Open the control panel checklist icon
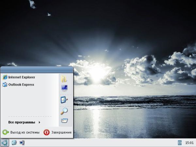This screenshot has width=196, height=147. pos(64,100)
